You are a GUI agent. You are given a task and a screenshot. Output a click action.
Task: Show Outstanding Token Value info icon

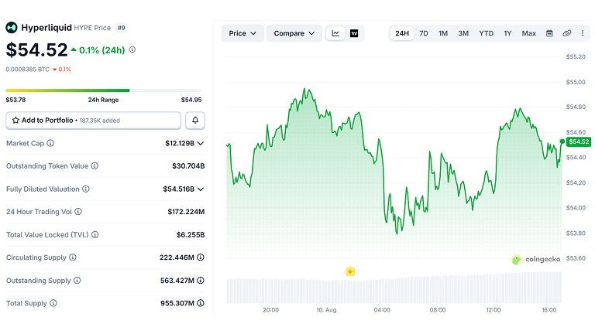click(x=95, y=166)
